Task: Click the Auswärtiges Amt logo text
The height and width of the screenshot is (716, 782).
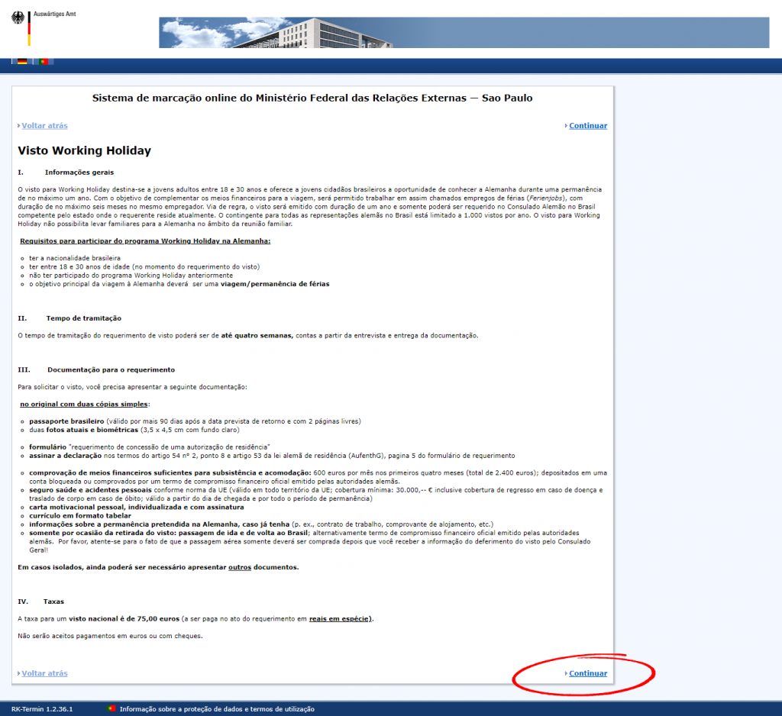Action: click(56, 14)
